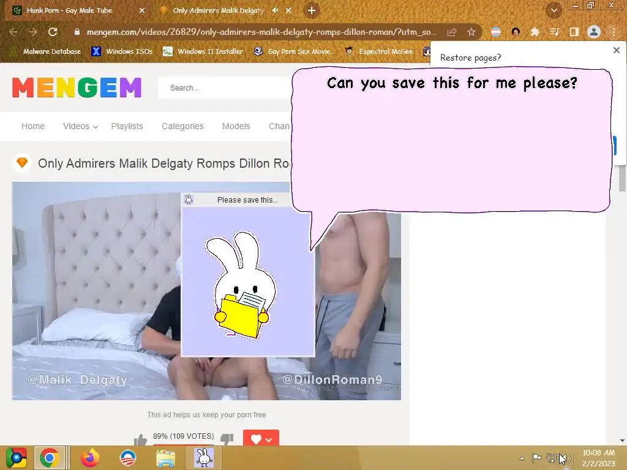Close the Hunk Porn tab
Image resolution: width=627 pixels, height=470 pixels.
click(x=142, y=10)
